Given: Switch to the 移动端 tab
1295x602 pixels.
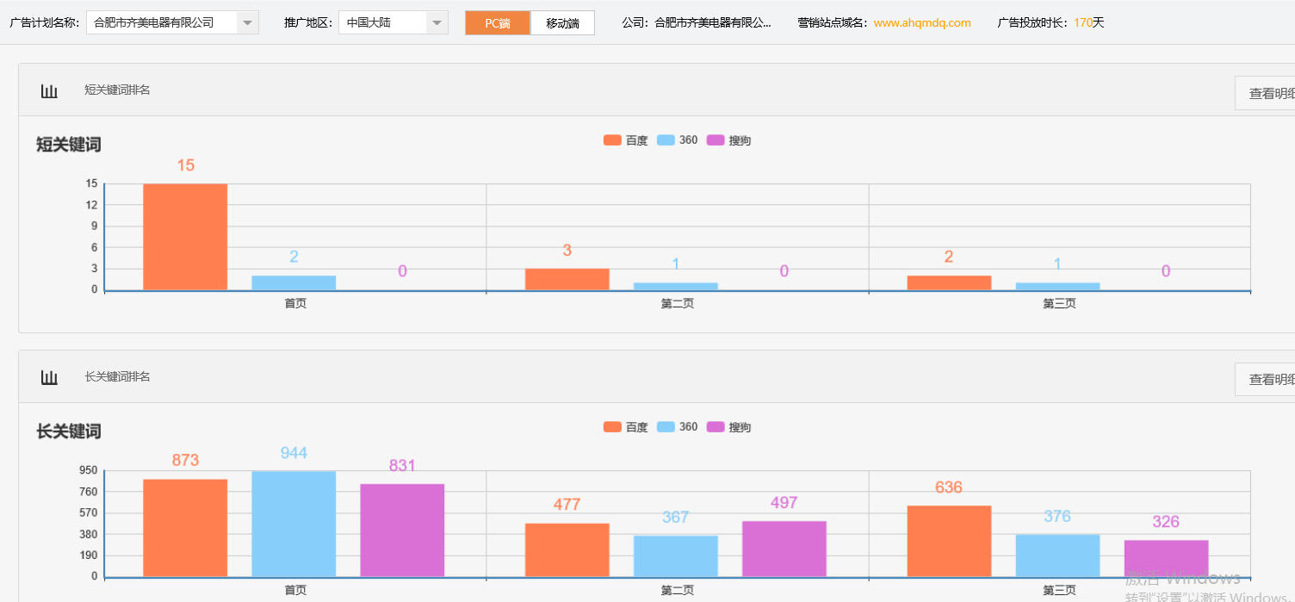Looking at the screenshot, I should tap(562, 23).
